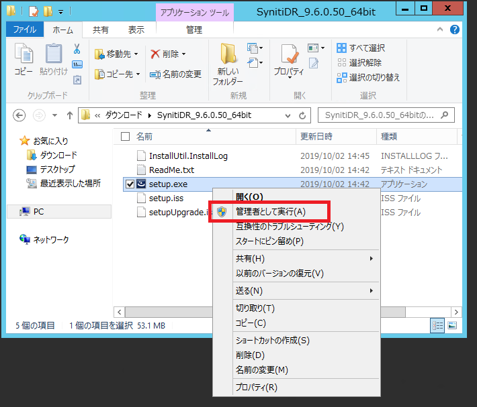This screenshot has width=477, height=407.
Task: Expand the コピー先 dropdown
Action: [138, 74]
